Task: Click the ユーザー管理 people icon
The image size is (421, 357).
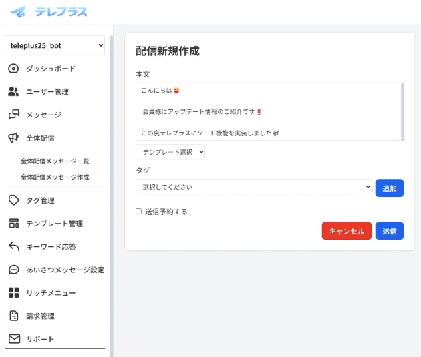Action: pos(13,91)
